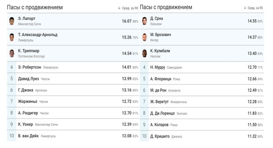Click Д. Срна's player avatar
This screenshot has width=273, height=148.
pos(145,21)
